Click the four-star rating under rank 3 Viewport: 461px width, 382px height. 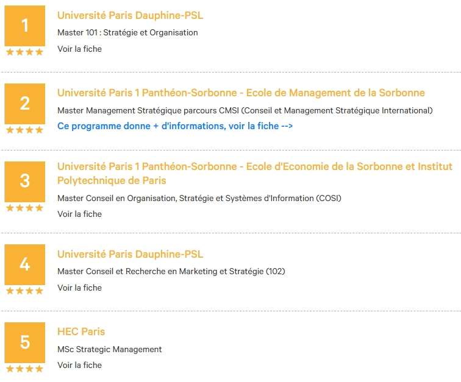24,208
